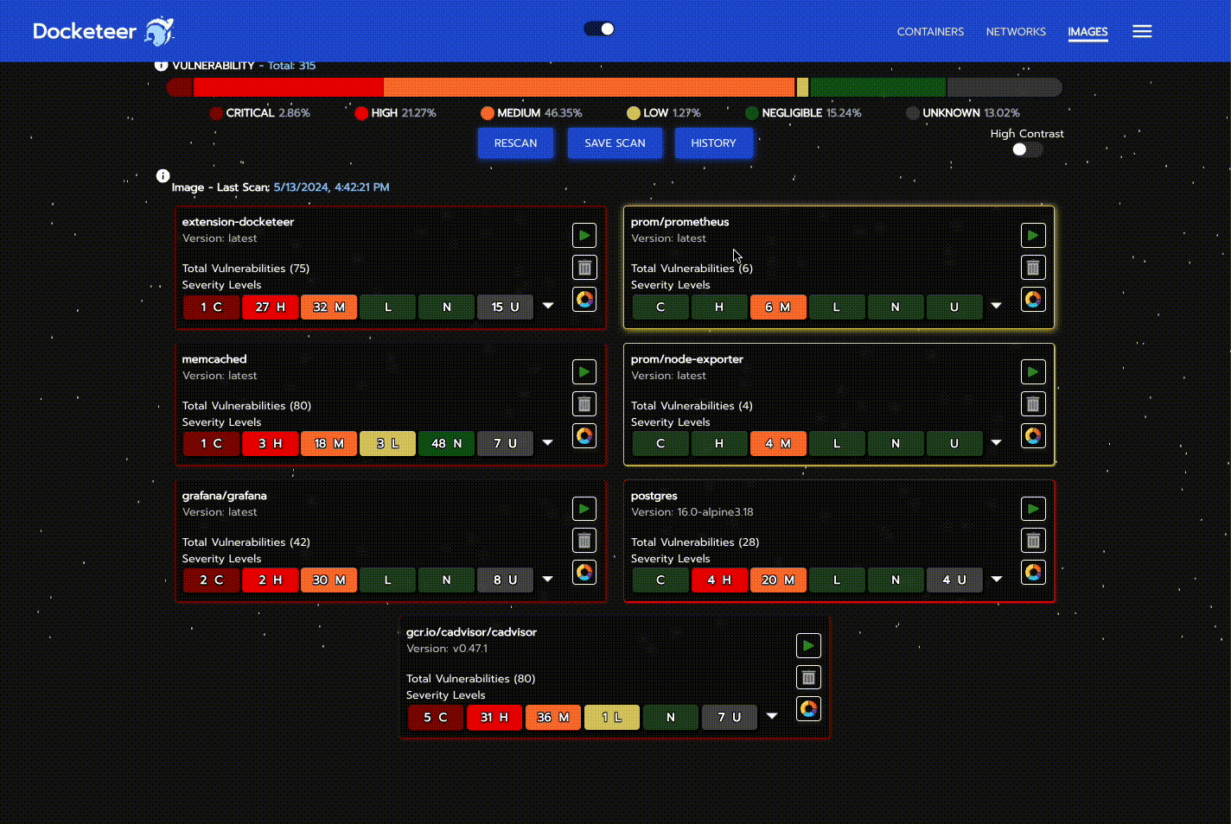Click the Save Scan button
1231x824 pixels.
click(615, 143)
